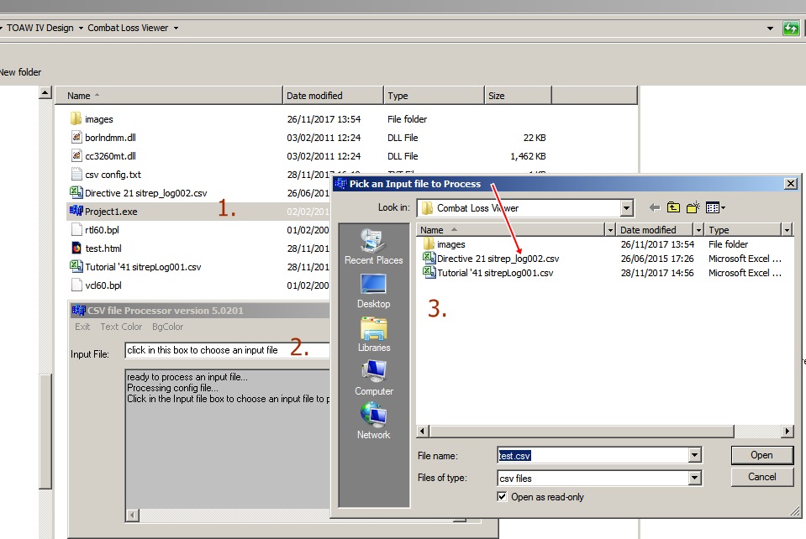806x539 pixels.
Task: Open the Files of type dropdown
Action: point(694,478)
